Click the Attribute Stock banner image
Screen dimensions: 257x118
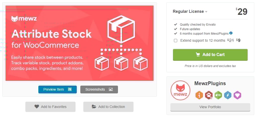79,43
